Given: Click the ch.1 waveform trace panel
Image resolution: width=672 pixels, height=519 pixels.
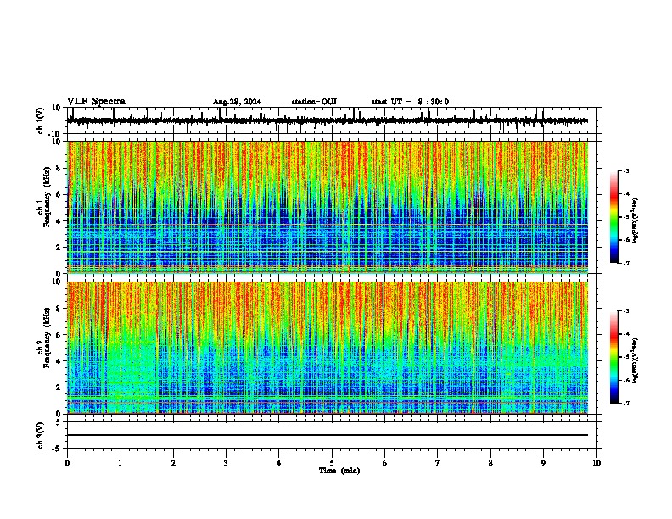Looking at the screenshot, I should point(332,120).
